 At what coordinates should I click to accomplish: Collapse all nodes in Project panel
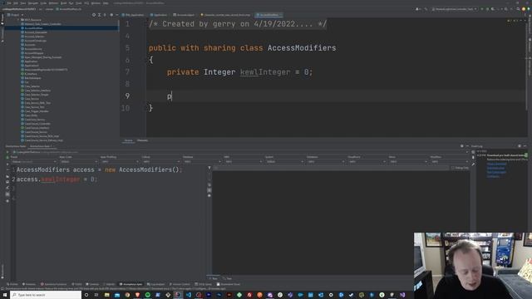click(x=105, y=15)
